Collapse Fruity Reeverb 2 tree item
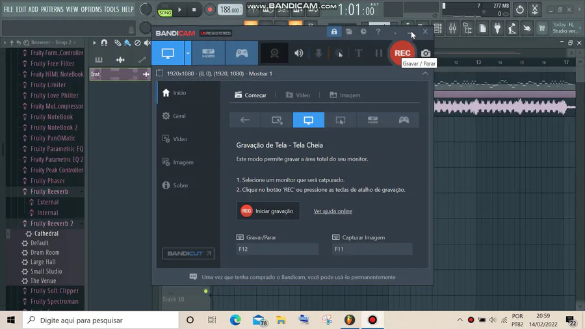Screen dimensions: 585x329 click(x=51, y=224)
